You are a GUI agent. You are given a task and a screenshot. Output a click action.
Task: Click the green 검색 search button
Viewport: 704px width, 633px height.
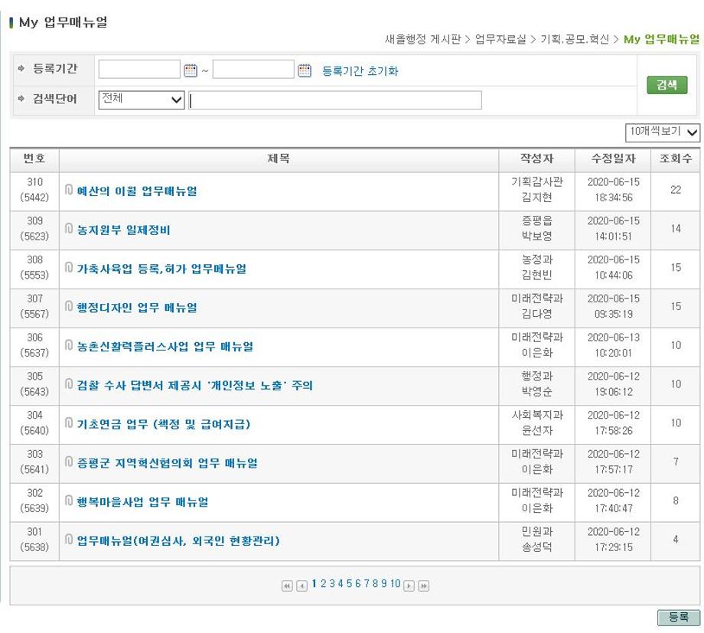point(666,84)
